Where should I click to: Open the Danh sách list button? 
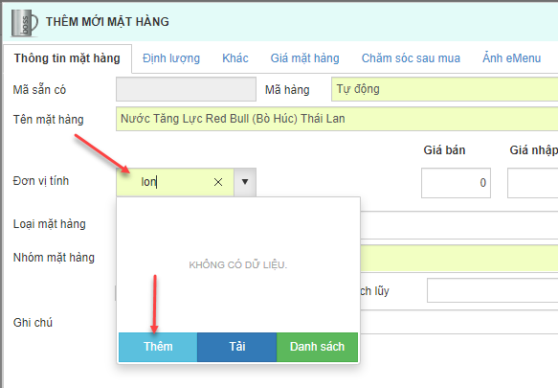click(317, 347)
